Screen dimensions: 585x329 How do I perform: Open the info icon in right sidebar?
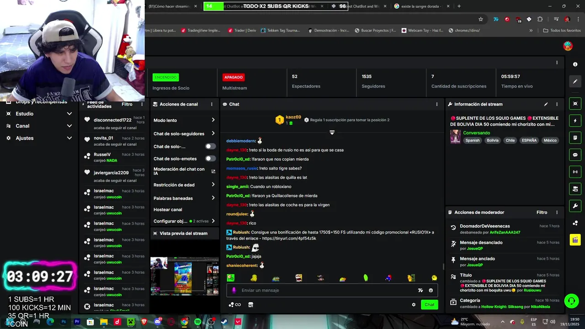pyautogui.click(x=575, y=64)
